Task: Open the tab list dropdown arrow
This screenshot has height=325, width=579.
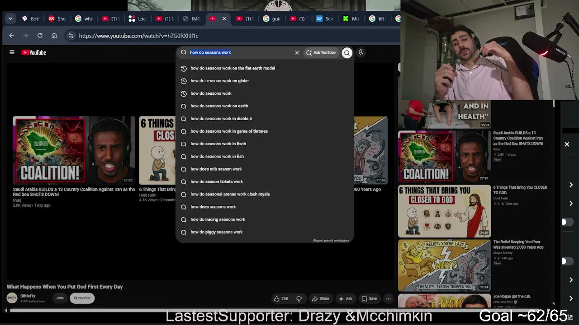Action: tap(10, 19)
